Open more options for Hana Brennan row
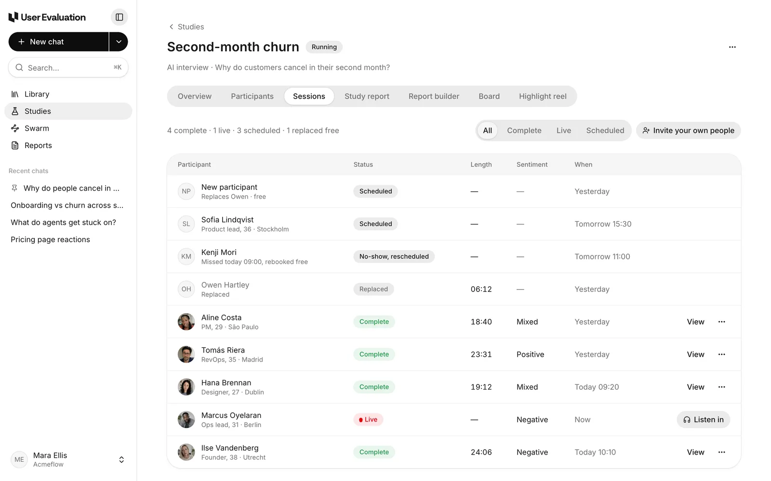The image size is (771, 481). (721, 387)
